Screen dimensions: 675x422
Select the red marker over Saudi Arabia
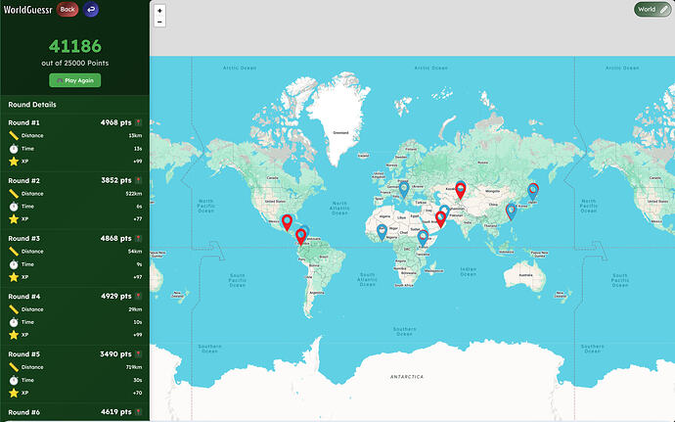pyautogui.click(x=440, y=219)
